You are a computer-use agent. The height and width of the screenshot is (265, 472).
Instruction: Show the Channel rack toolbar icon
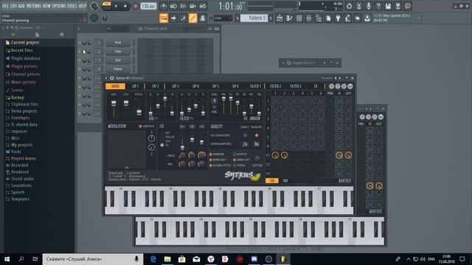pos(299,18)
